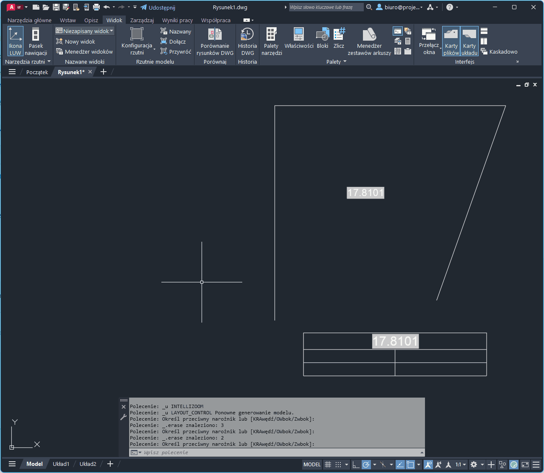
Task: Open Menedżer zestawów arkuszy
Action: pos(369,41)
